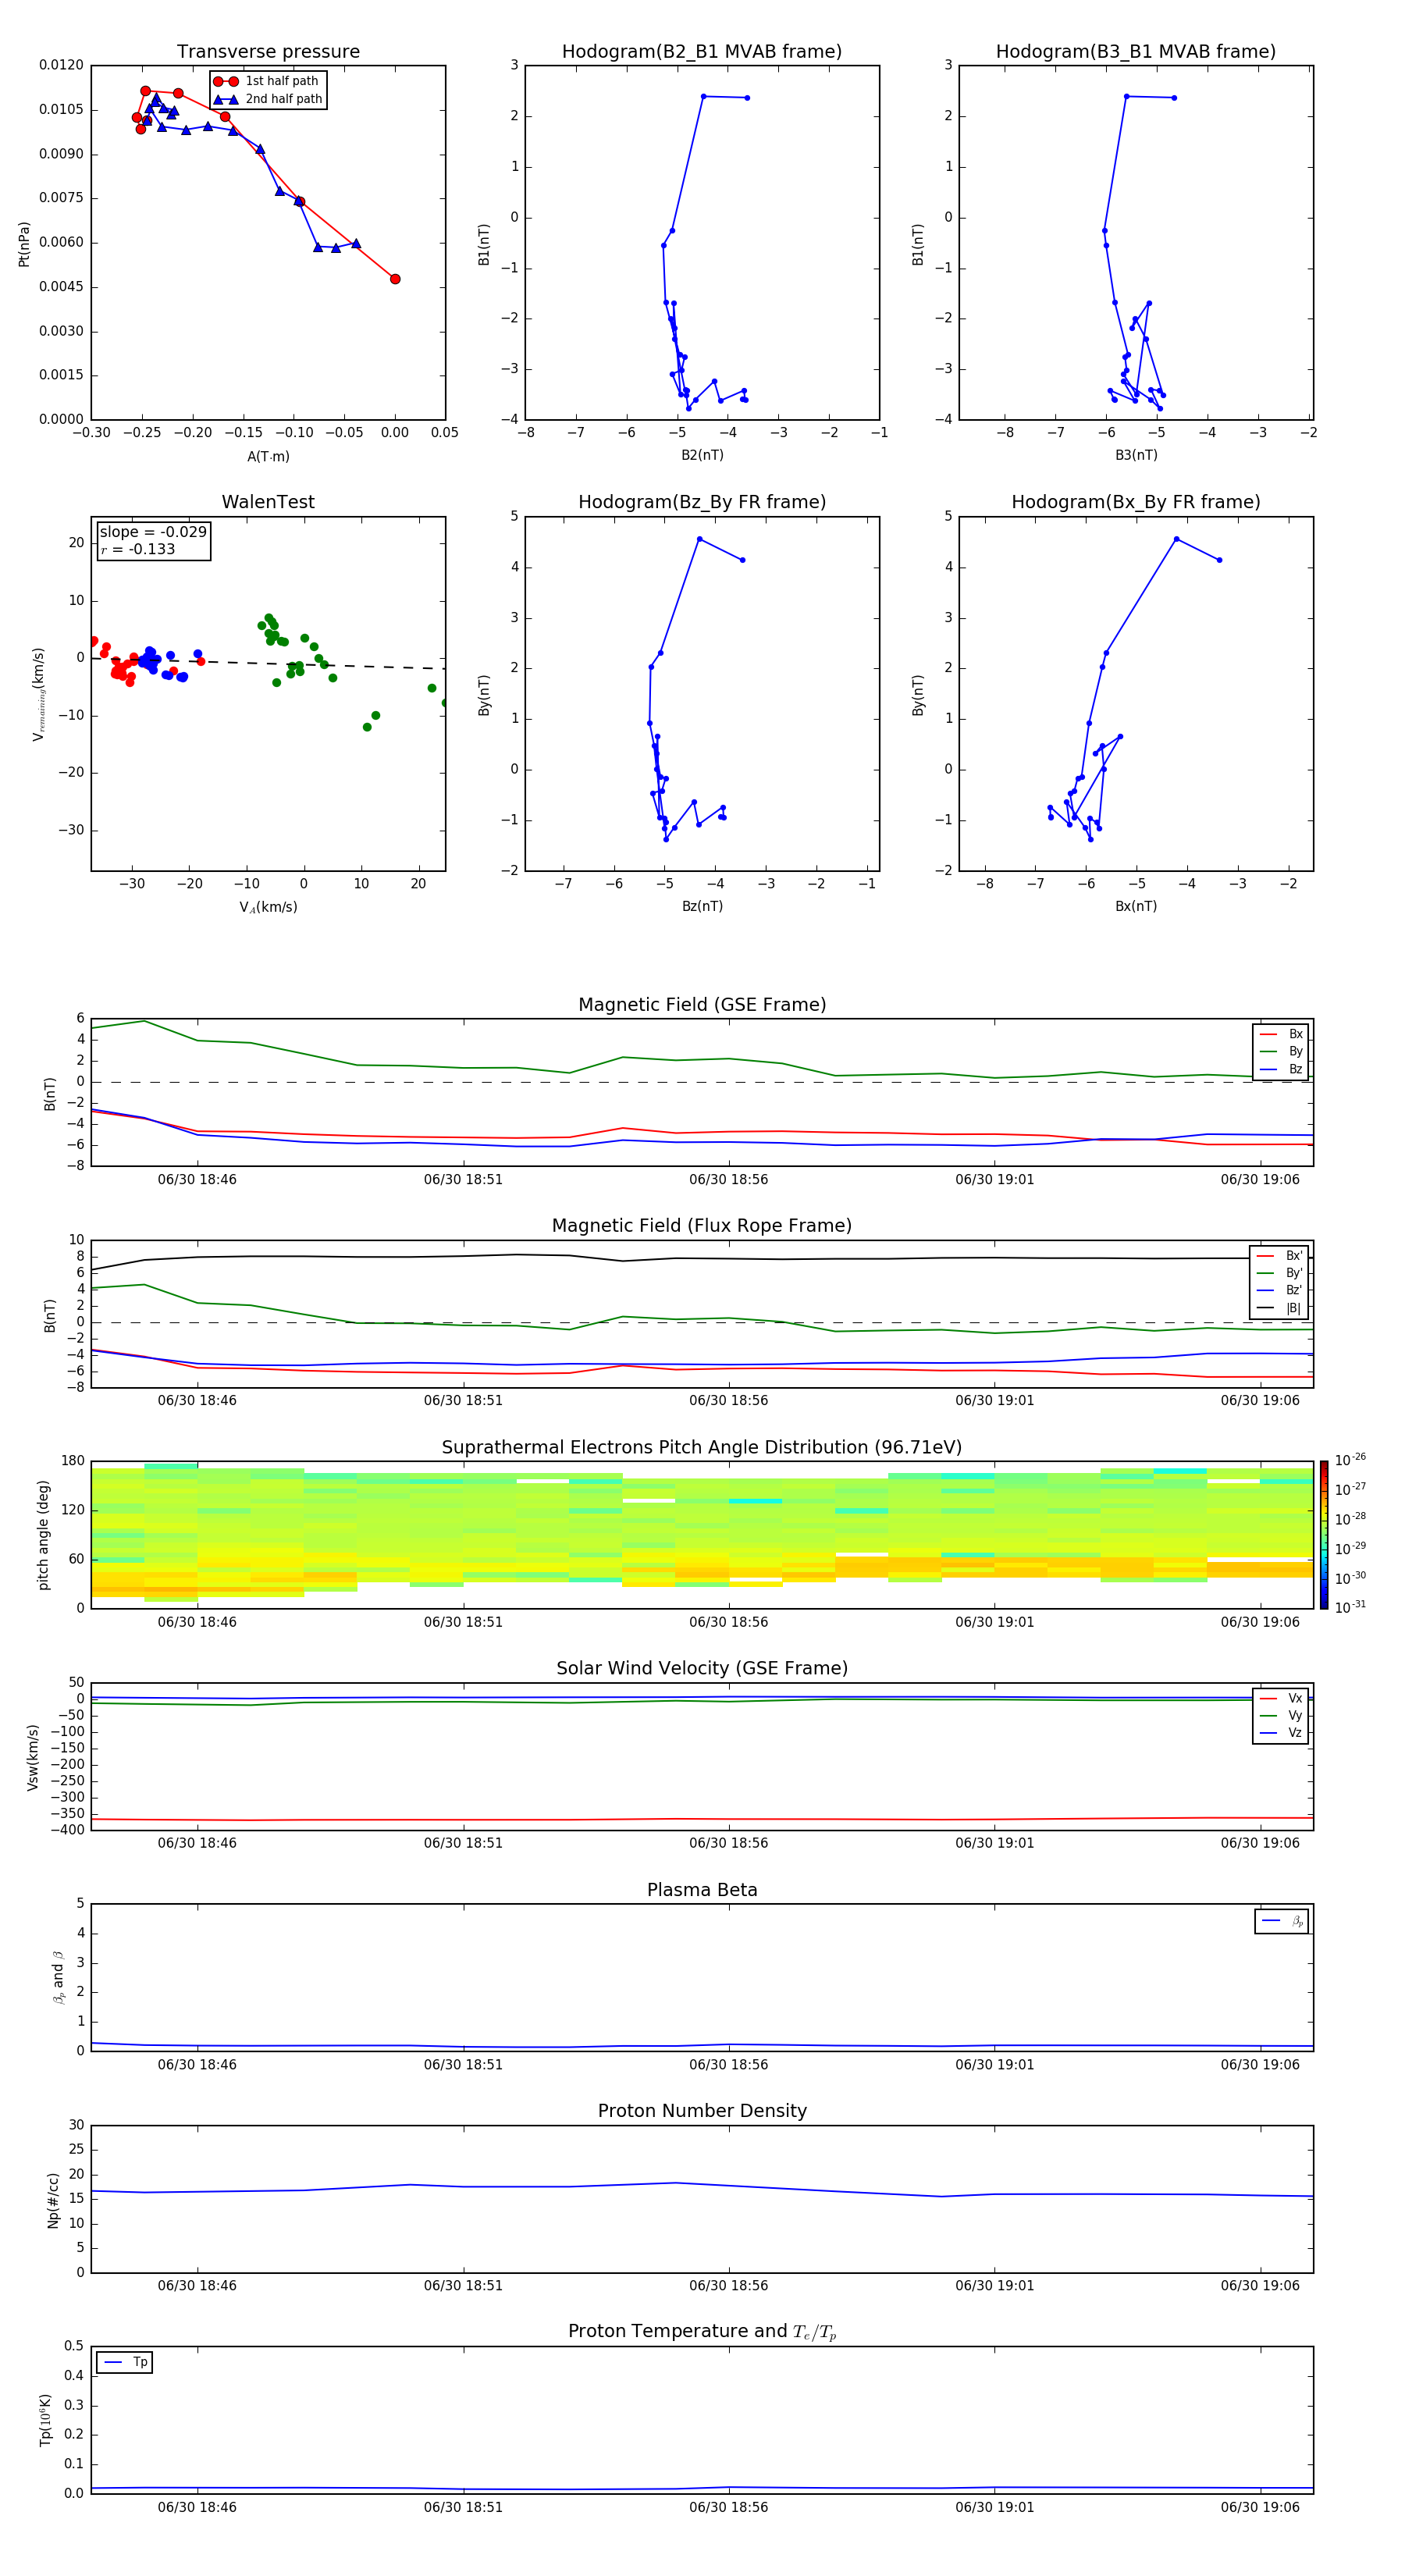Click the 'r = -0.133' annotation

pyautogui.click(x=138, y=549)
